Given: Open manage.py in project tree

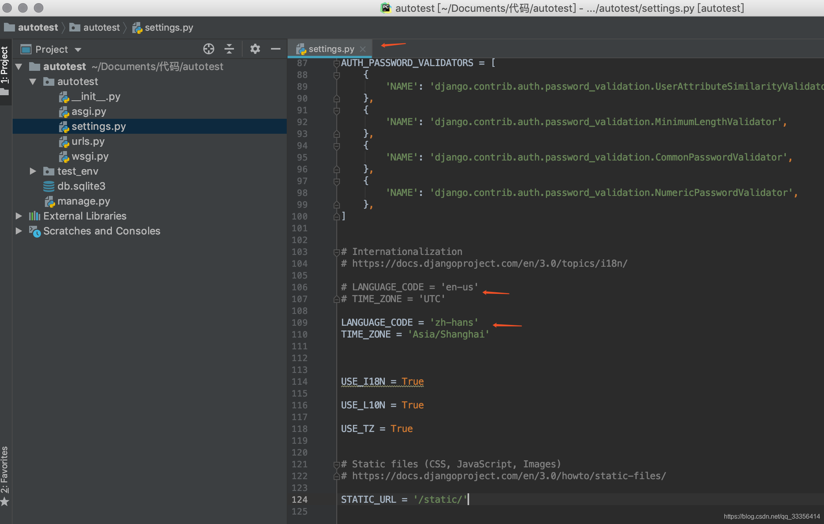Looking at the screenshot, I should [84, 201].
